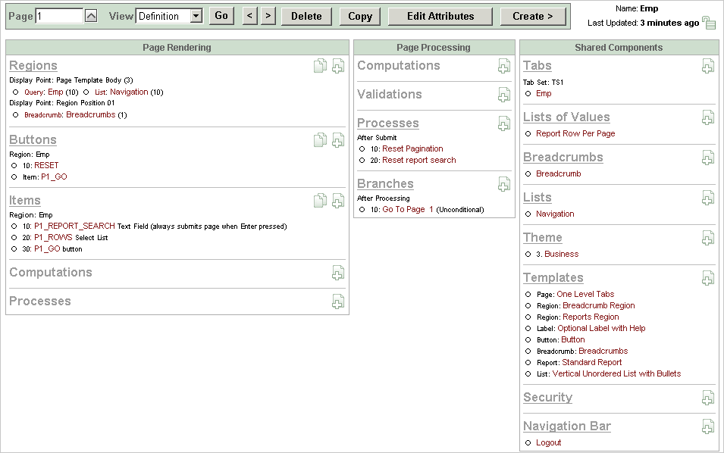
Task: Open the Create > button menu
Action: 533,16
